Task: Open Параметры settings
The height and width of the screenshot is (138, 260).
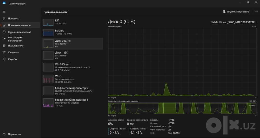Action: [20, 134]
